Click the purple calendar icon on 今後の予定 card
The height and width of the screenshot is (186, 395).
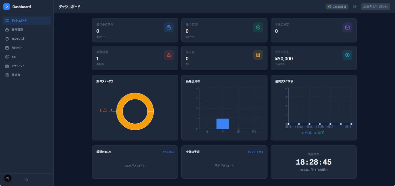[x=347, y=28]
